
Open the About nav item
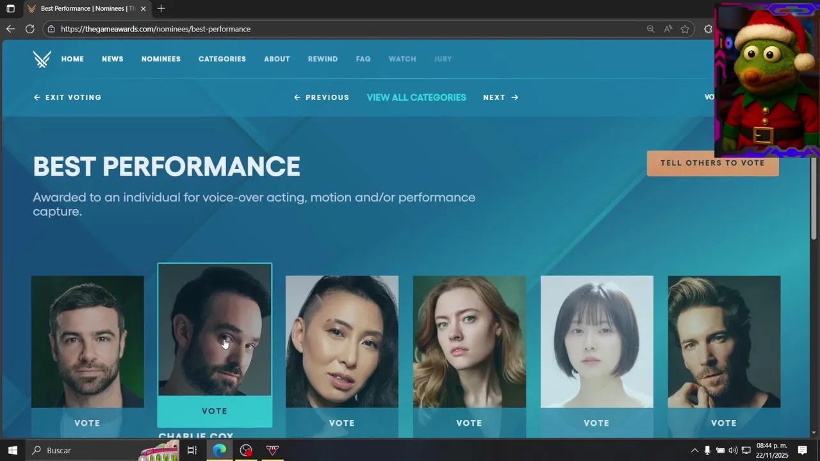pyautogui.click(x=277, y=59)
